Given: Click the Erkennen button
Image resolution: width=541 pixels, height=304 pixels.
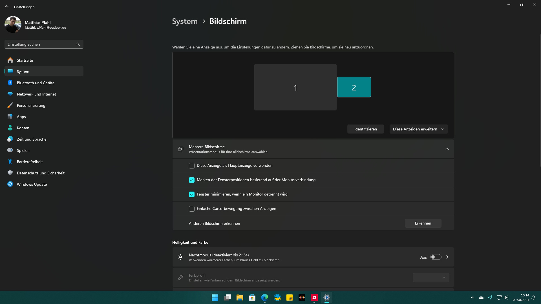Looking at the screenshot, I should [423, 223].
